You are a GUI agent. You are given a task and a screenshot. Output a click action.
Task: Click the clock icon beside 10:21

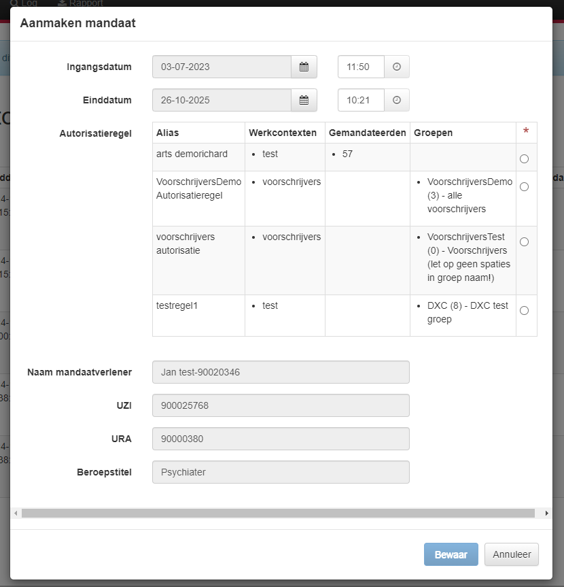(x=397, y=100)
